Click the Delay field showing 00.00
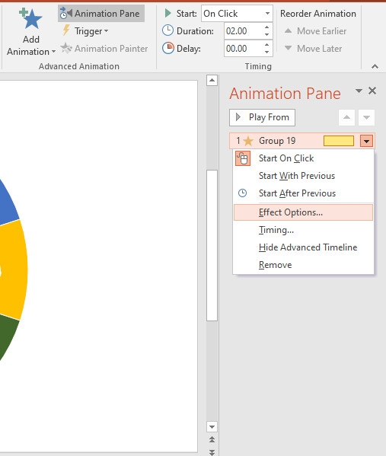Screen dimensions: 386x456 (243, 48)
